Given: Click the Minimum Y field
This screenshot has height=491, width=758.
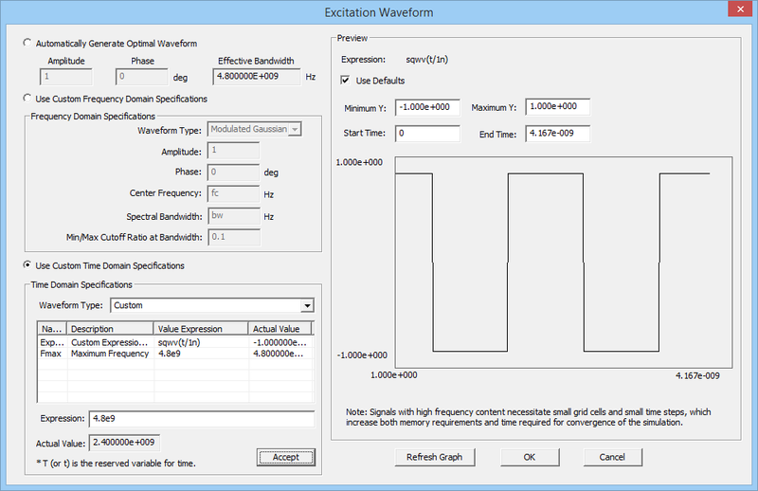Looking at the screenshot, I should point(427,107).
